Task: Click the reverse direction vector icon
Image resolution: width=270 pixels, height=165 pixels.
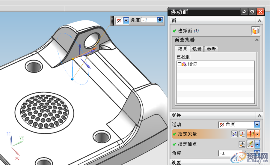Action: (234, 134)
